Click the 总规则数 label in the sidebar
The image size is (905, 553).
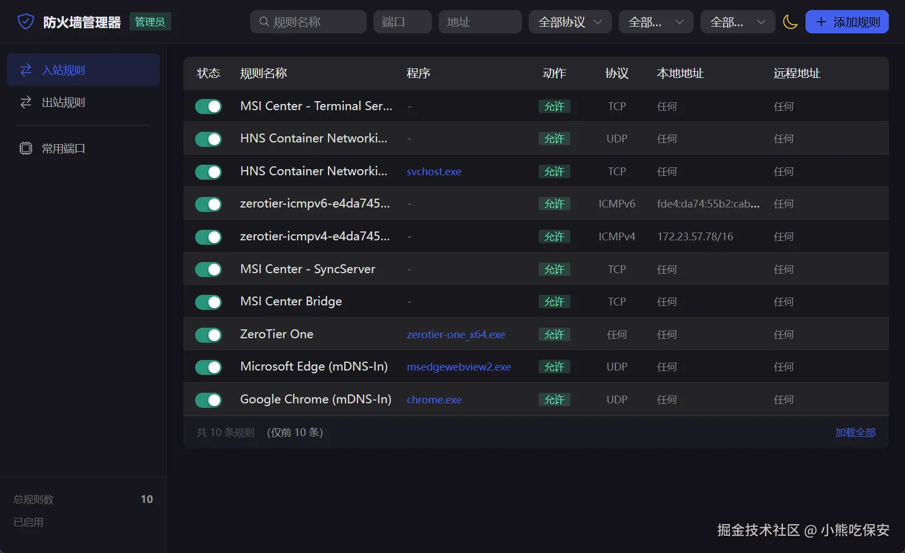pos(33,500)
